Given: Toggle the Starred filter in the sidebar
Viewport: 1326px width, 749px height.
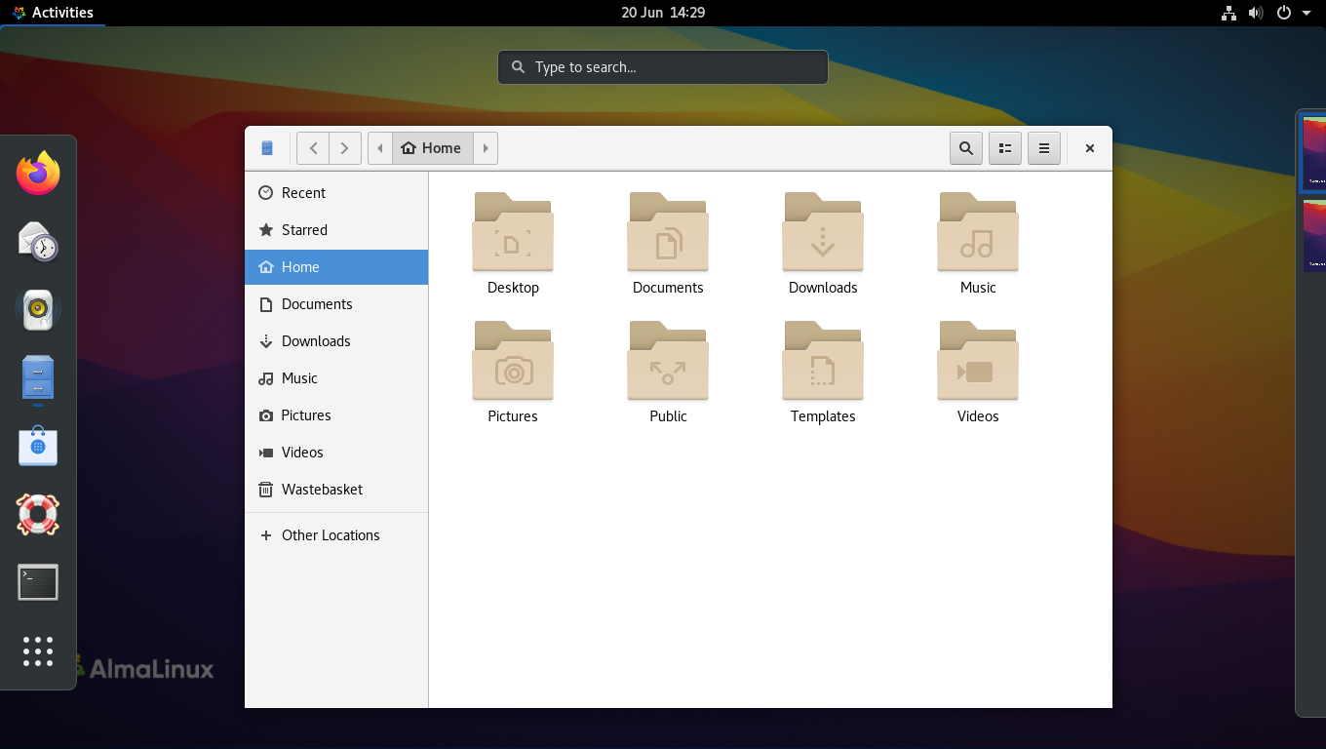Looking at the screenshot, I should point(302,229).
